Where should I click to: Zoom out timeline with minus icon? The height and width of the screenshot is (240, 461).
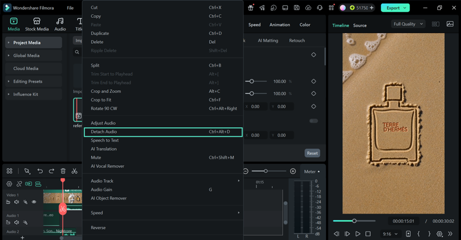(246, 171)
